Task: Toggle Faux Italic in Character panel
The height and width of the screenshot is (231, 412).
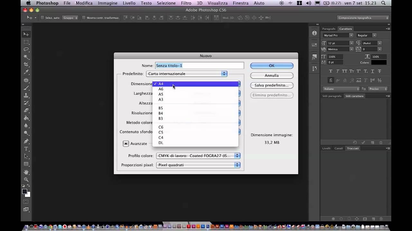Action: pyautogui.click(x=338, y=71)
